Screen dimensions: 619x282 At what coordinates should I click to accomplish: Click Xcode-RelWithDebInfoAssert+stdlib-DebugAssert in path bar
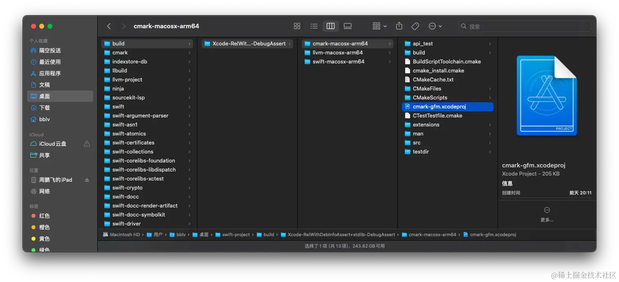pyautogui.click(x=338, y=235)
